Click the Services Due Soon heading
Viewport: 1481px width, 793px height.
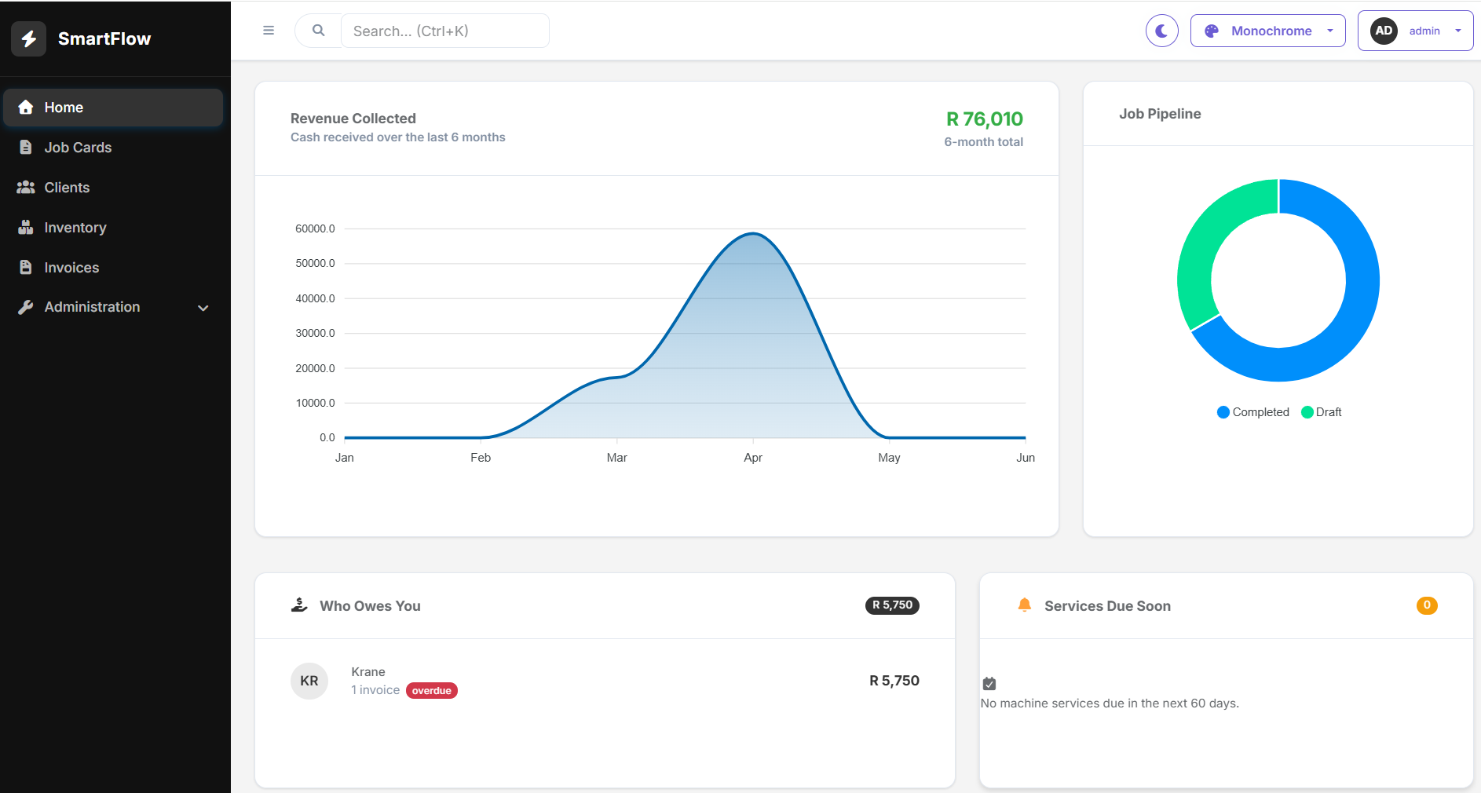point(1107,606)
